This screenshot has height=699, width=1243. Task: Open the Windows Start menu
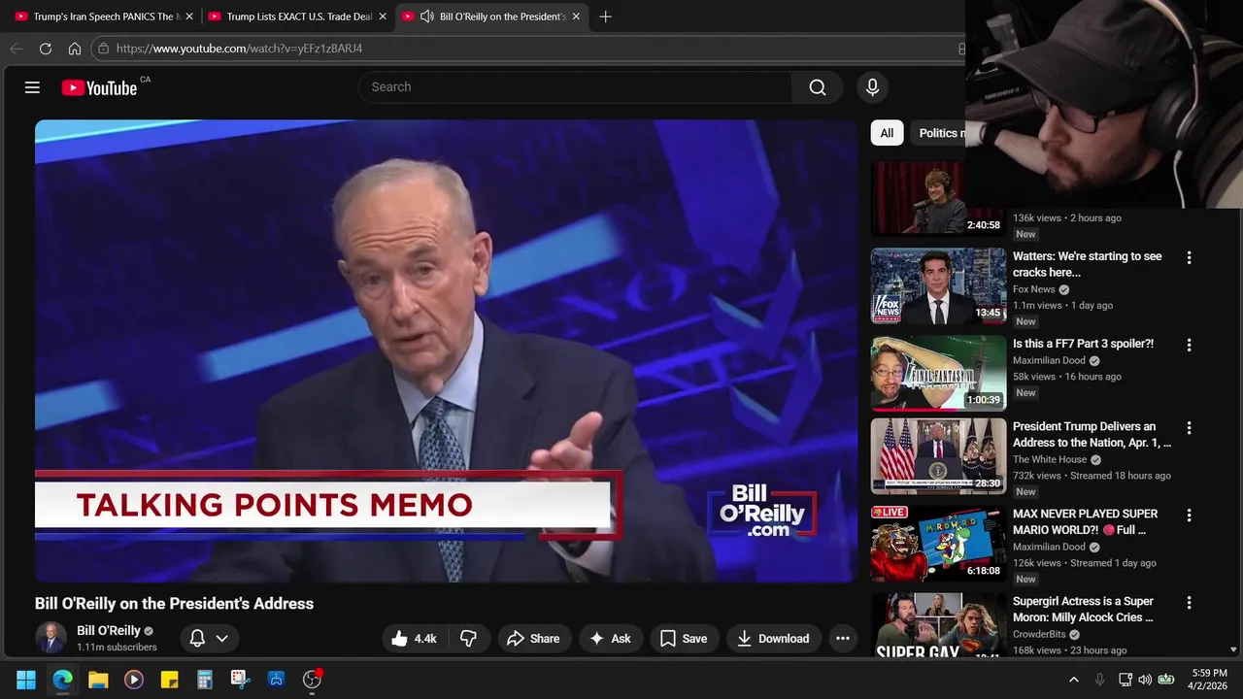pos(26,680)
